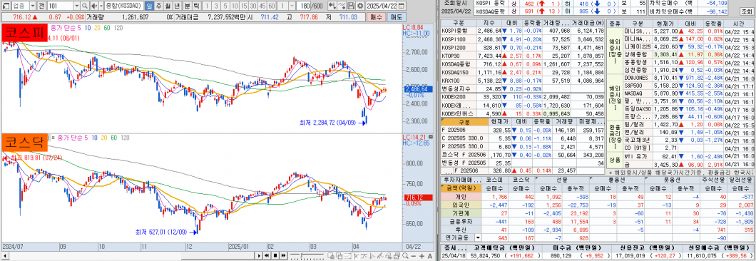The width and height of the screenshot is (756, 261).
Task: Click the 변동성지수 row
Action: coord(523,88)
